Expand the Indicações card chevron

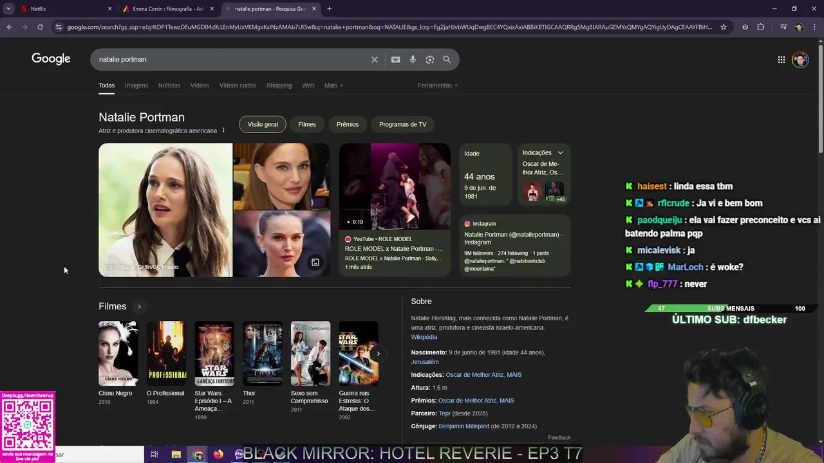tap(560, 152)
